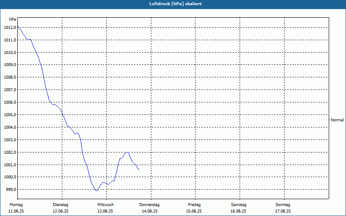
Task: Click the 'Samstag' day label
Action: coord(239,205)
